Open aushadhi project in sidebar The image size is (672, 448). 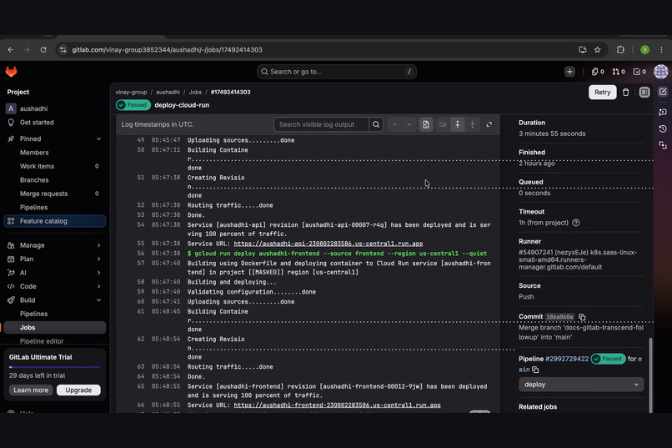pos(54,108)
